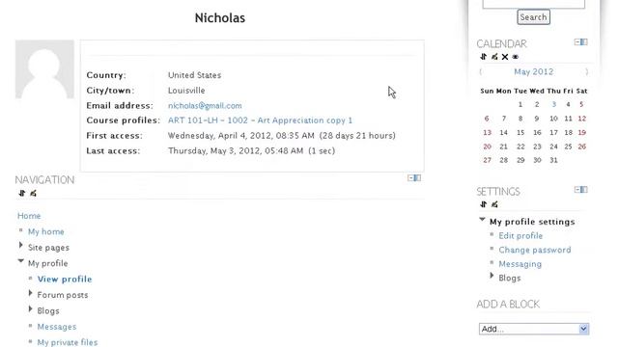Open the Edit profile link
Screen dimensions: 618x347
[x=520, y=235]
